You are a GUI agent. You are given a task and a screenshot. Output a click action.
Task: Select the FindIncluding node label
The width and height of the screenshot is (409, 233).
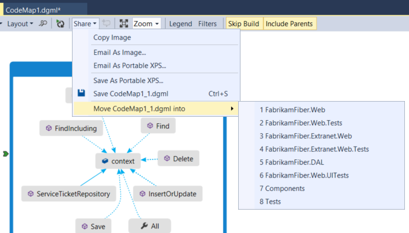tap(75, 128)
